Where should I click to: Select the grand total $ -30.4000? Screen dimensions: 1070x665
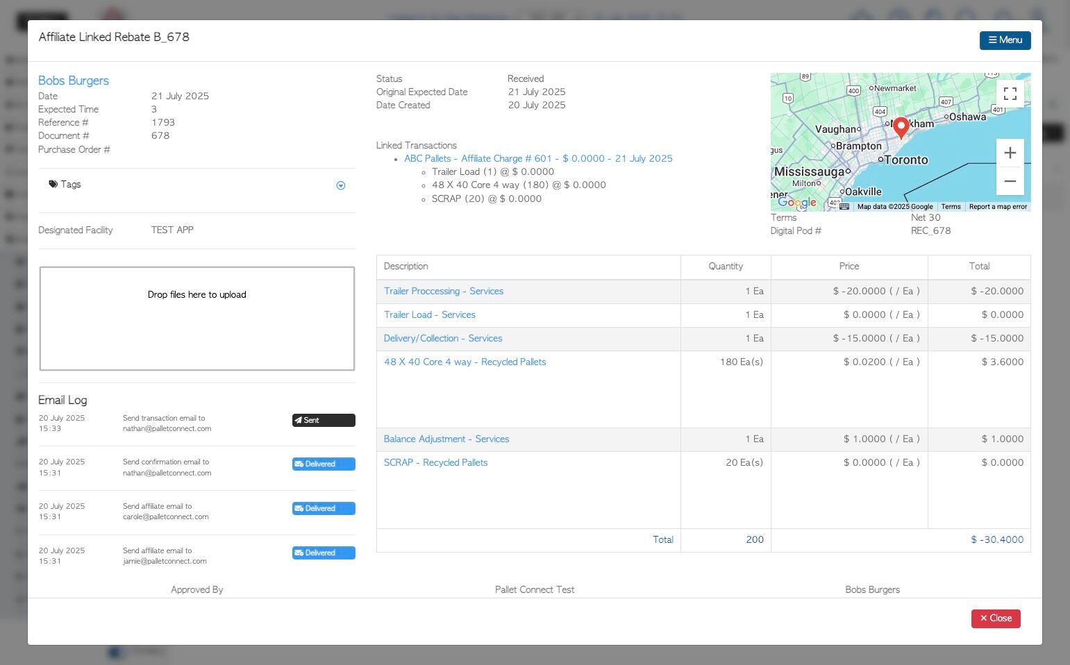pos(997,539)
